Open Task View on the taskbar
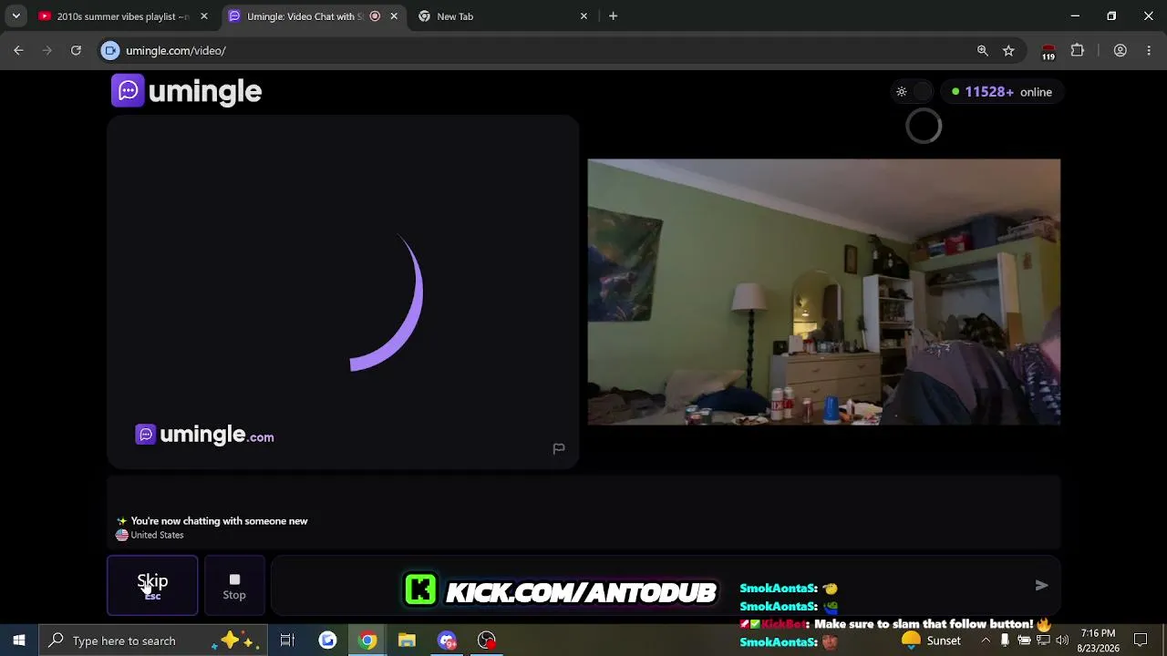1167x656 pixels. tap(287, 641)
